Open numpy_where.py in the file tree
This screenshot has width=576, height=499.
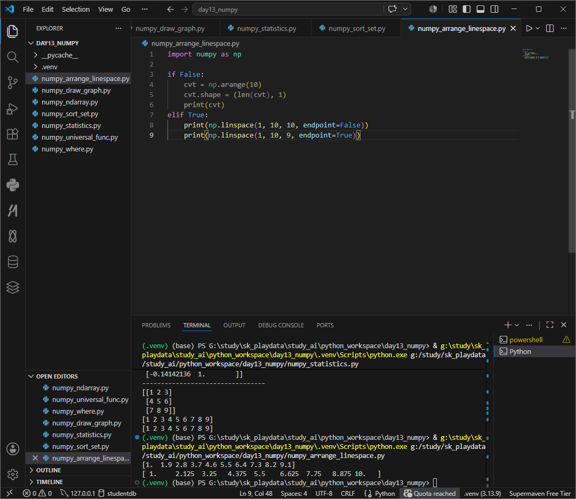pyautogui.click(x=67, y=149)
